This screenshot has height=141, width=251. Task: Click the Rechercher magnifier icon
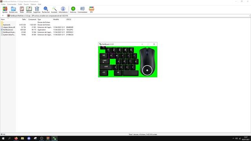coord(46,9)
